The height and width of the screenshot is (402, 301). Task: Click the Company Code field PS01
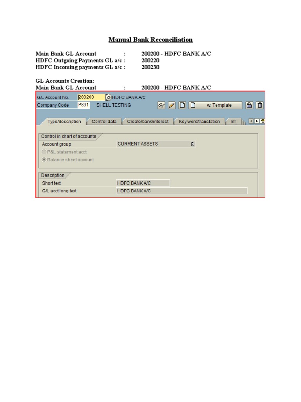point(83,105)
